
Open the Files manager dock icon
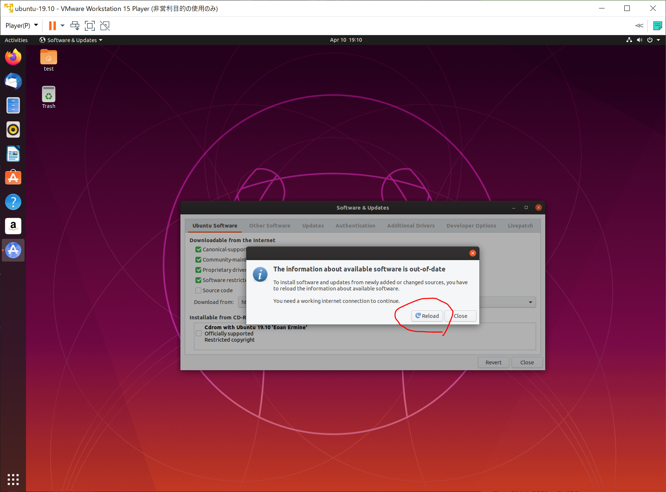(13, 105)
